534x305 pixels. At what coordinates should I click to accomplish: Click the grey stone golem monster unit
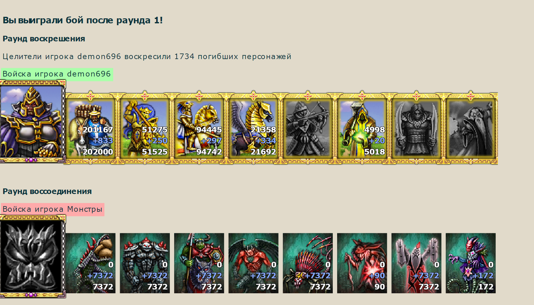[x=145, y=263]
